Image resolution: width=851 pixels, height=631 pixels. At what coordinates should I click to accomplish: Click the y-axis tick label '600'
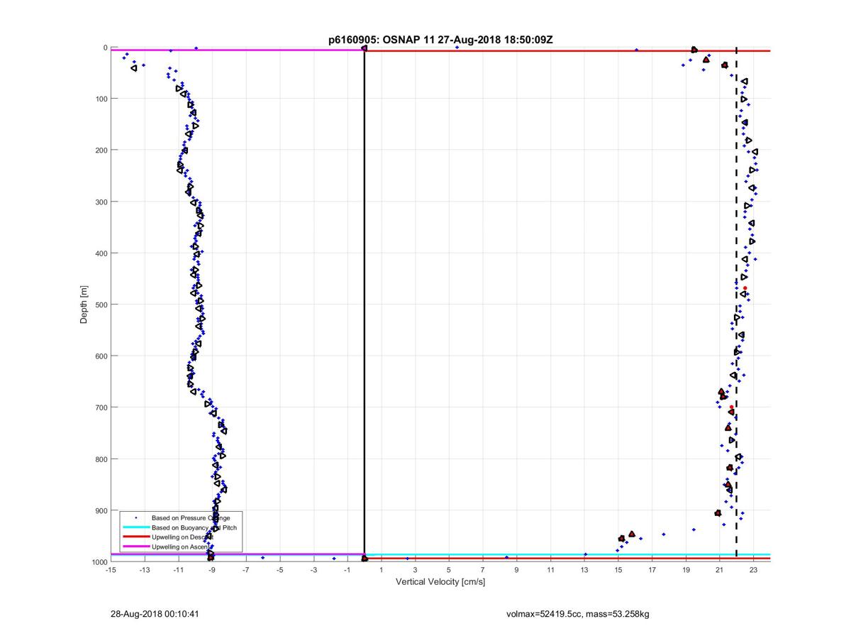100,356
